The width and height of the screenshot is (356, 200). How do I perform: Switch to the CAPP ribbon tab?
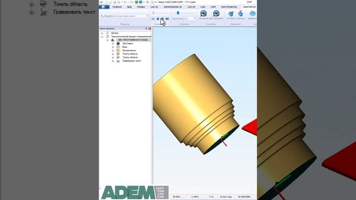point(213,7)
